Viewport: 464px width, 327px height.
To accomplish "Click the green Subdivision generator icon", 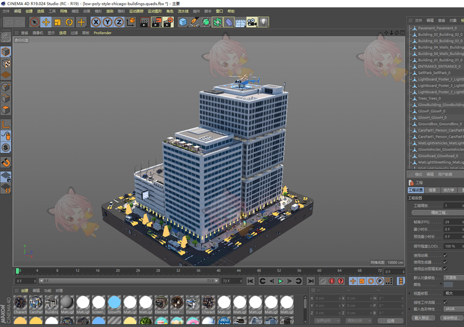I will click(206, 22).
